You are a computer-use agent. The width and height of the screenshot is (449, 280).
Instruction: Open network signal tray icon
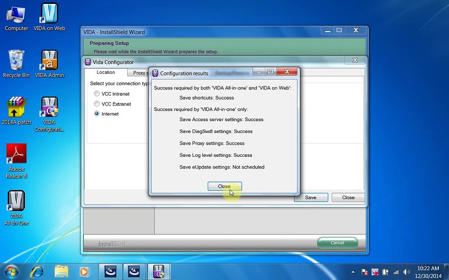click(x=396, y=272)
